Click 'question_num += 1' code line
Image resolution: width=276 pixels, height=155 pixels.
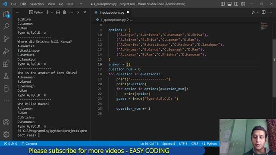tap(133, 108)
